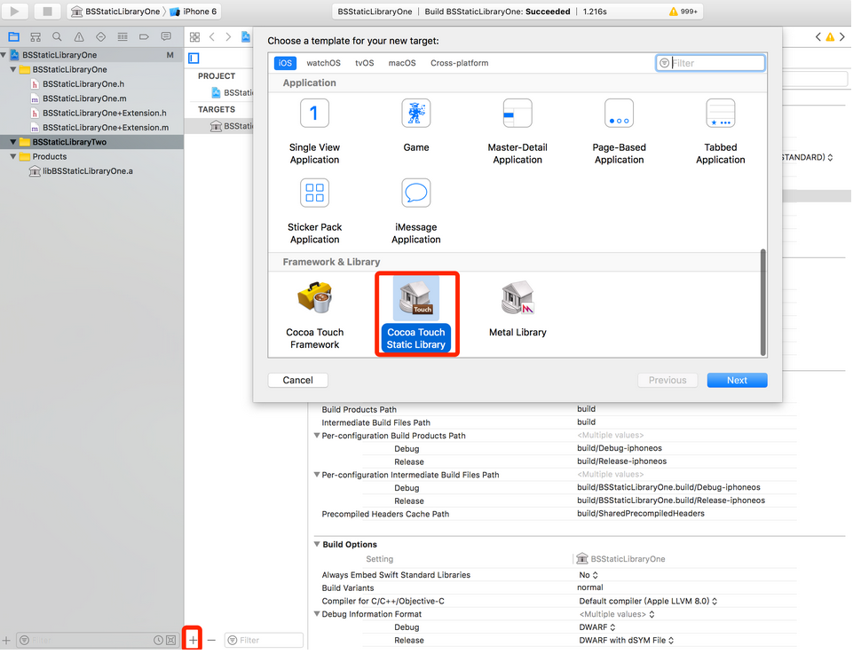
Task: Open the symbol navigator icon
Action: tap(36, 37)
